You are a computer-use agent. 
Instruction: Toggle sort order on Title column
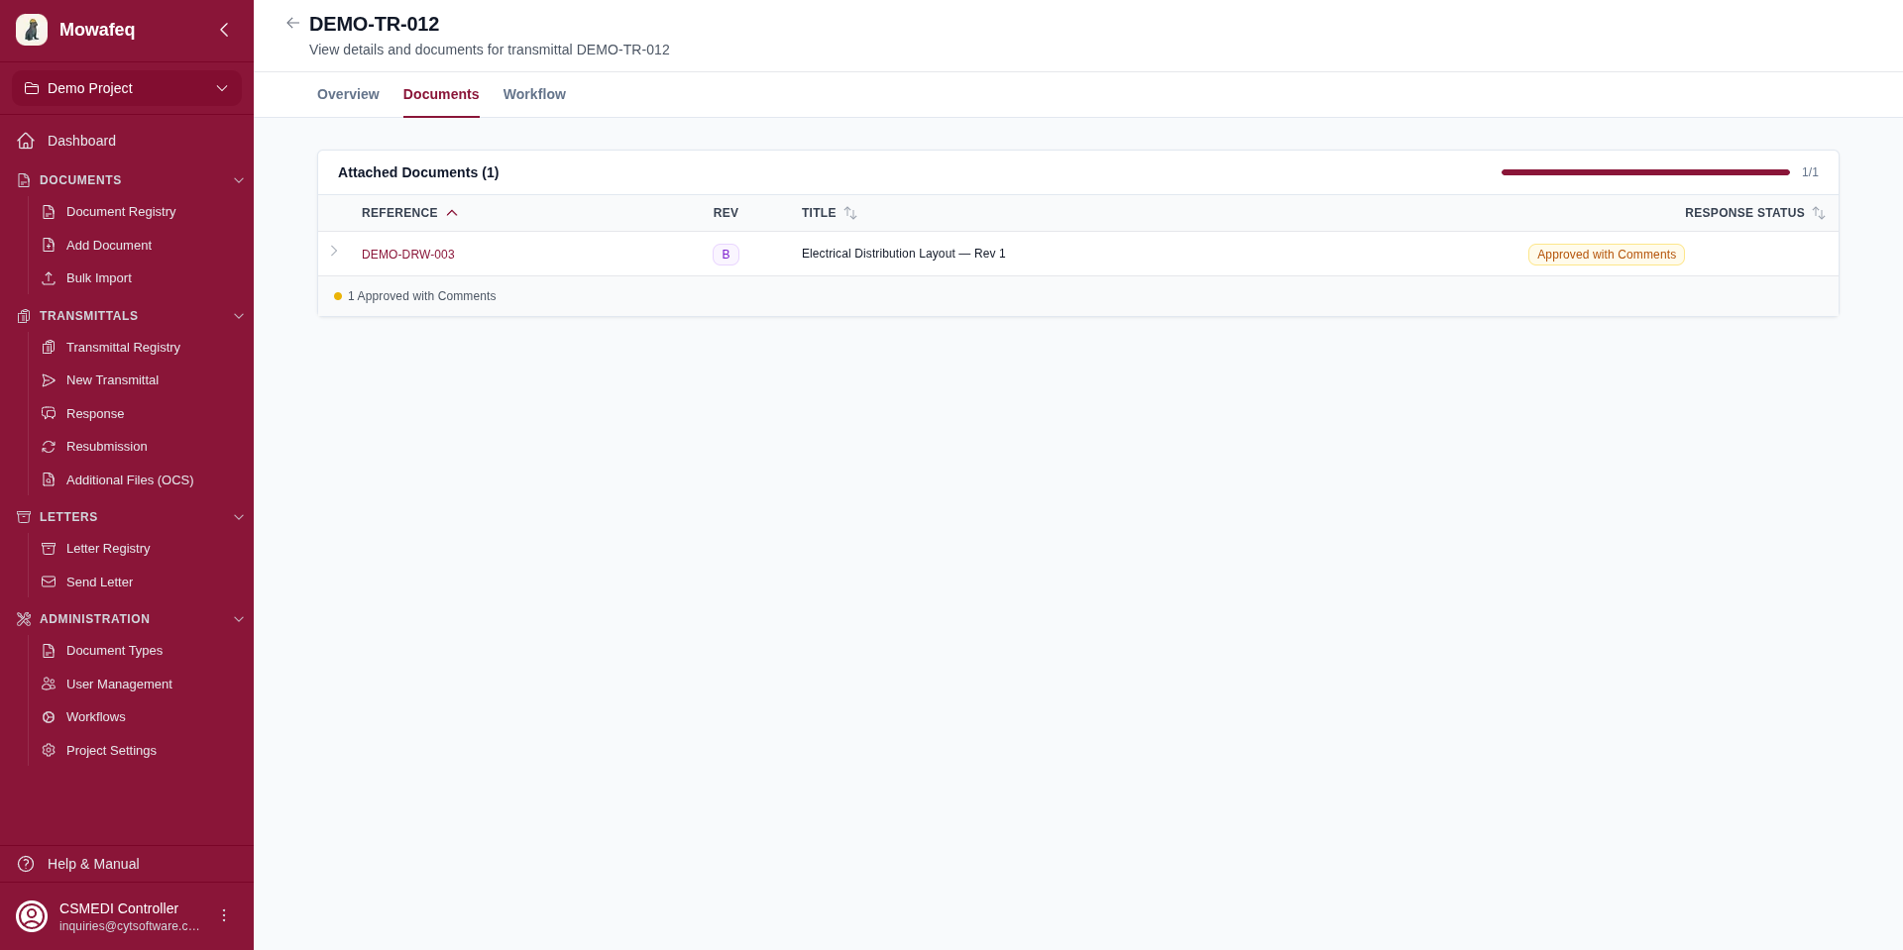[849, 213]
